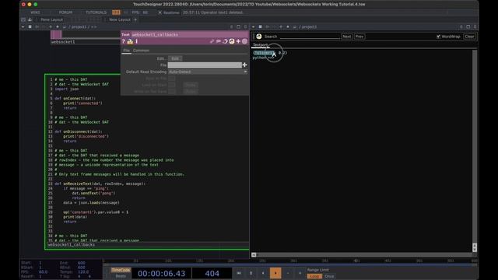Set Range Limit to Loop
This screenshot has height=280, width=498.
tap(314, 276)
